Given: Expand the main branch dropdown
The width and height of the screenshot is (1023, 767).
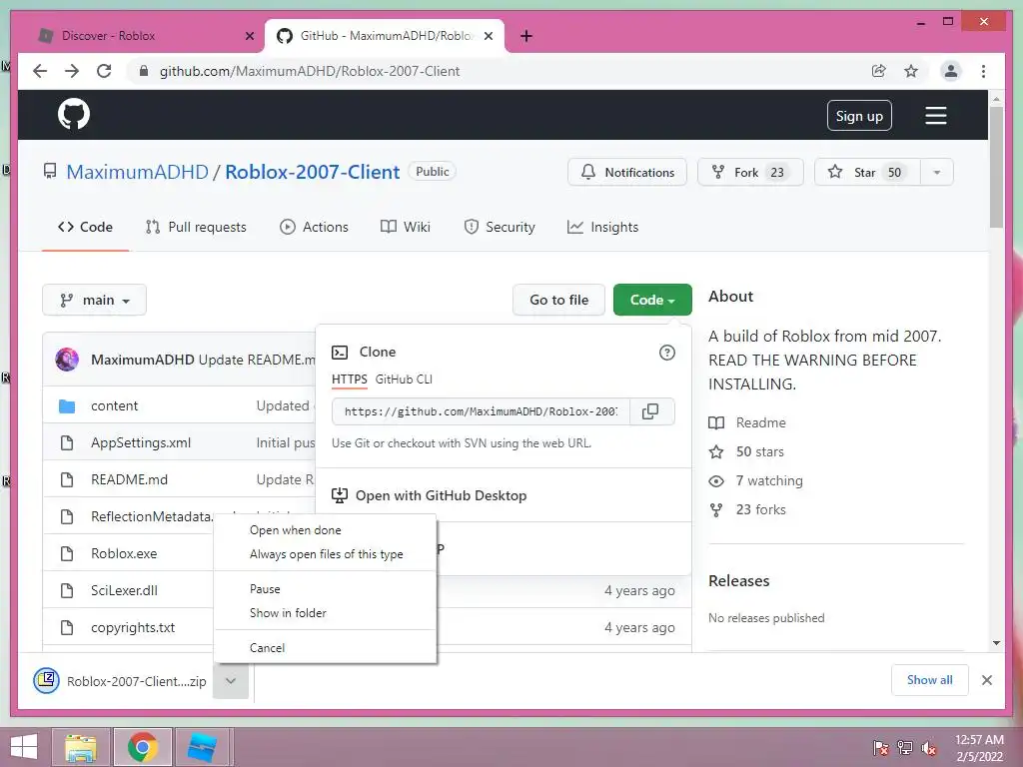Looking at the screenshot, I should click(94, 300).
